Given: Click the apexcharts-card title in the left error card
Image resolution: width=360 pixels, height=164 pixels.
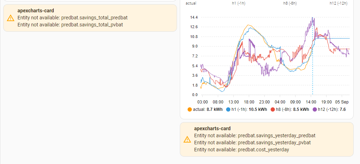Looking at the screenshot, I should click(36, 11).
